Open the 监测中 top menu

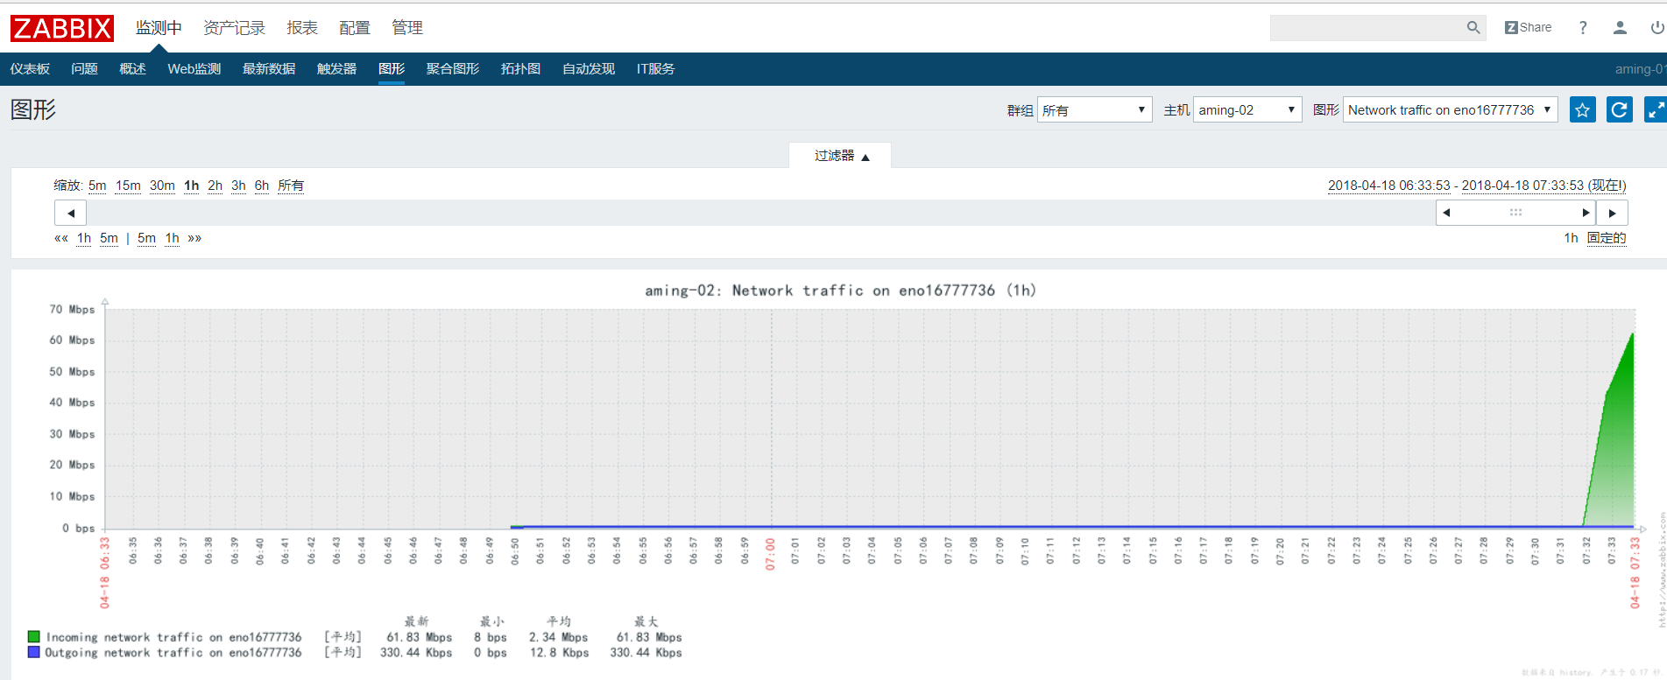159,28
